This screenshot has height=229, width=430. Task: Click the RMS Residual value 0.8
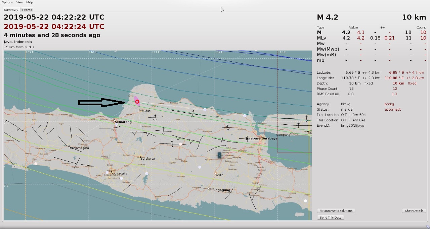click(x=351, y=94)
